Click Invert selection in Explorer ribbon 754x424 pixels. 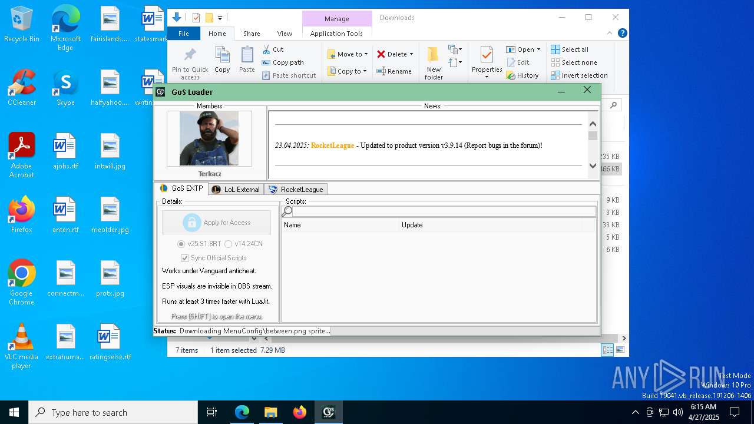[x=579, y=75]
